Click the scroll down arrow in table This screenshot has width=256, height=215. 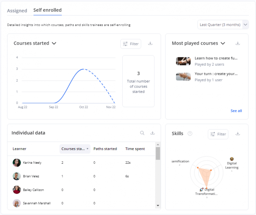pos(158,206)
